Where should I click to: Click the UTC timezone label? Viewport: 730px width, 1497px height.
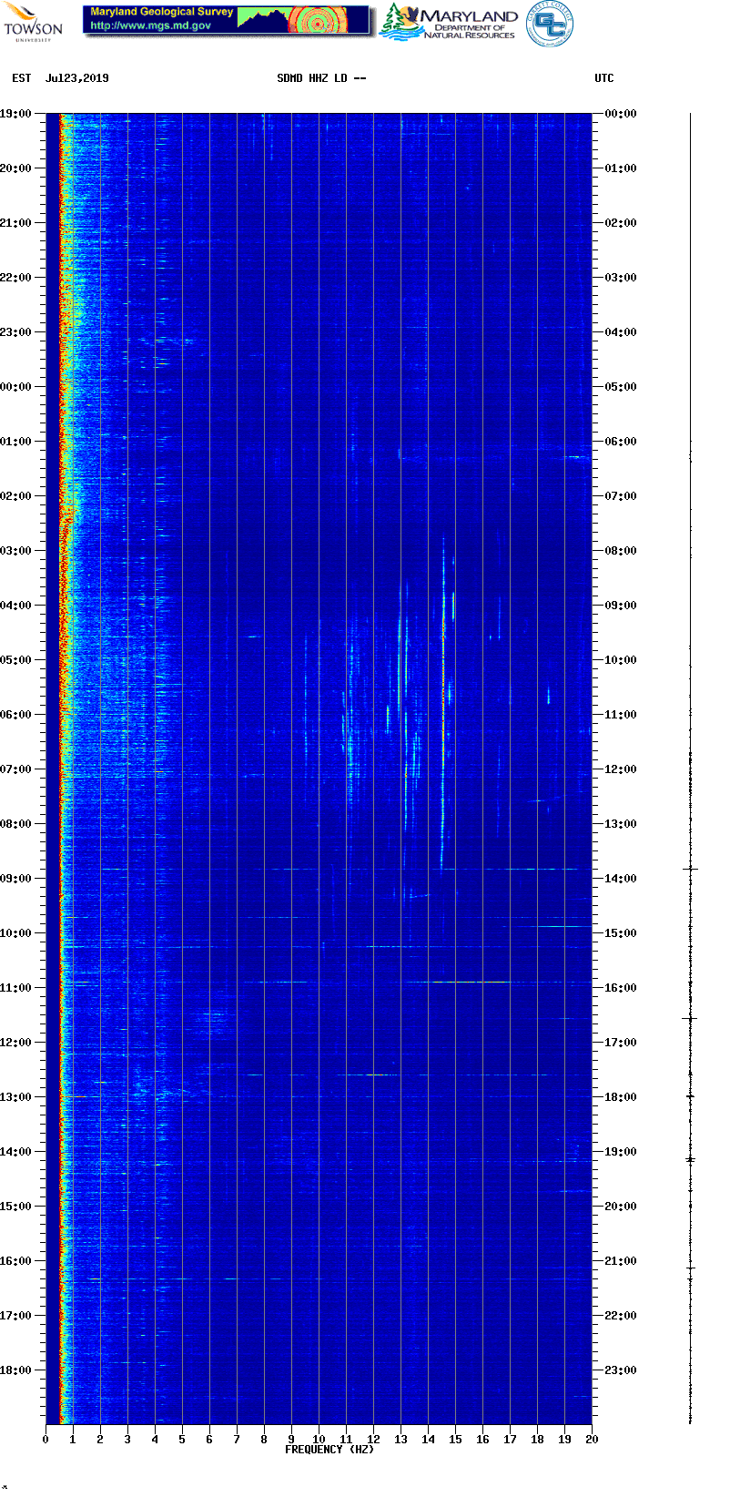(604, 78)
